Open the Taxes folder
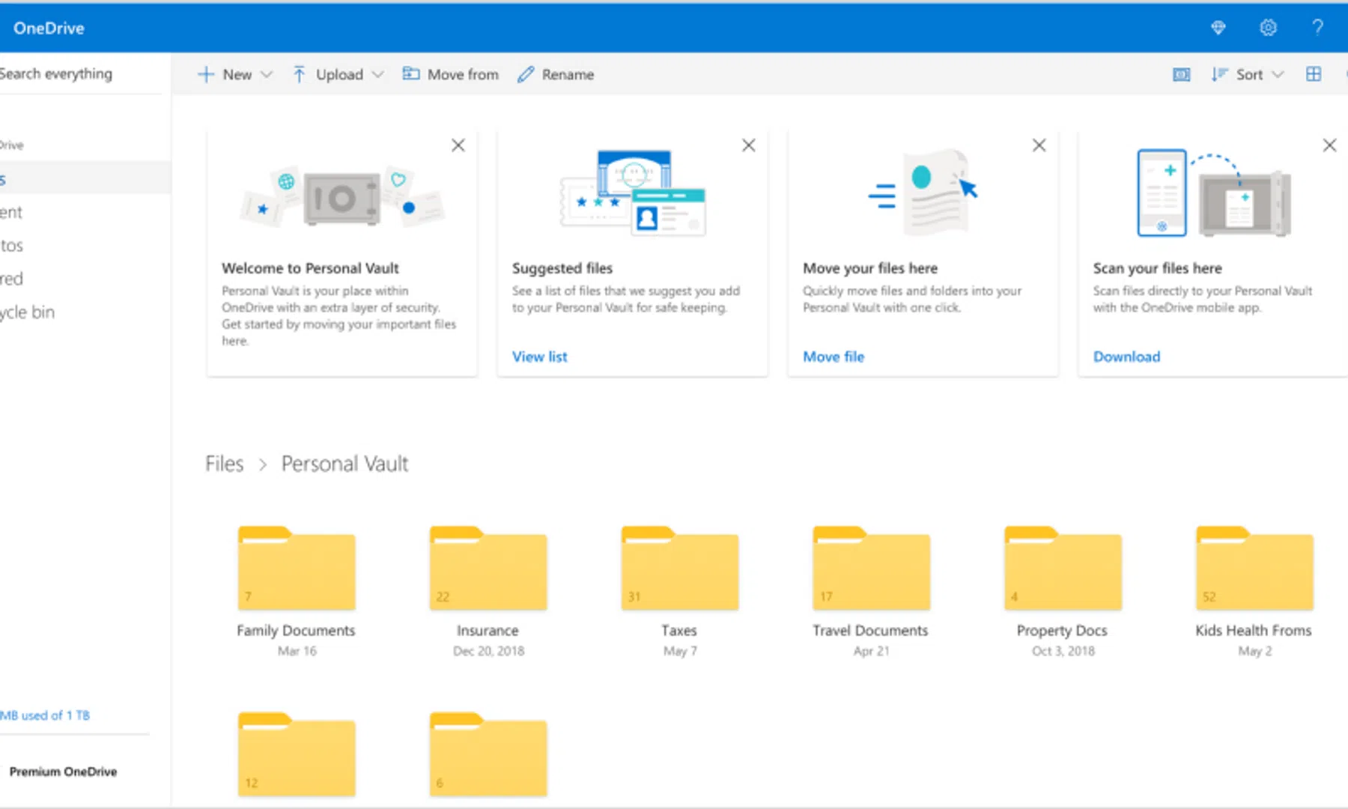 (680, 568)
